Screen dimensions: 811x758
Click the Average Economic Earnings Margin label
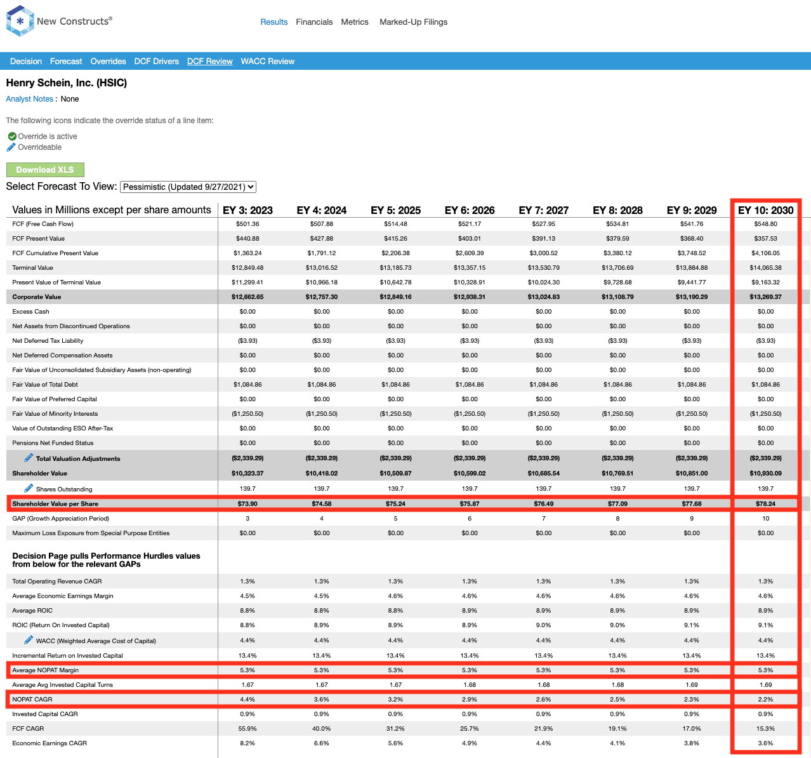[x=63, y=596]
